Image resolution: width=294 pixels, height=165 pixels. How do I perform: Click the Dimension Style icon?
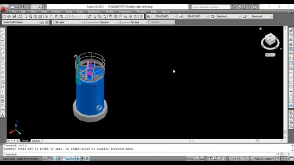click(181, 16)
